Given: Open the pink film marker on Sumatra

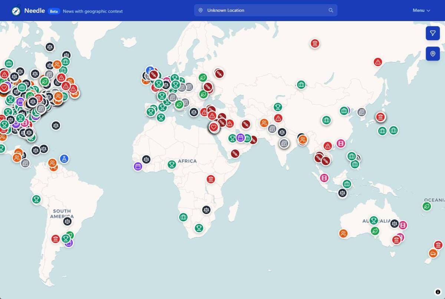Looking at the screenshot, I should (x=324, y=178).
